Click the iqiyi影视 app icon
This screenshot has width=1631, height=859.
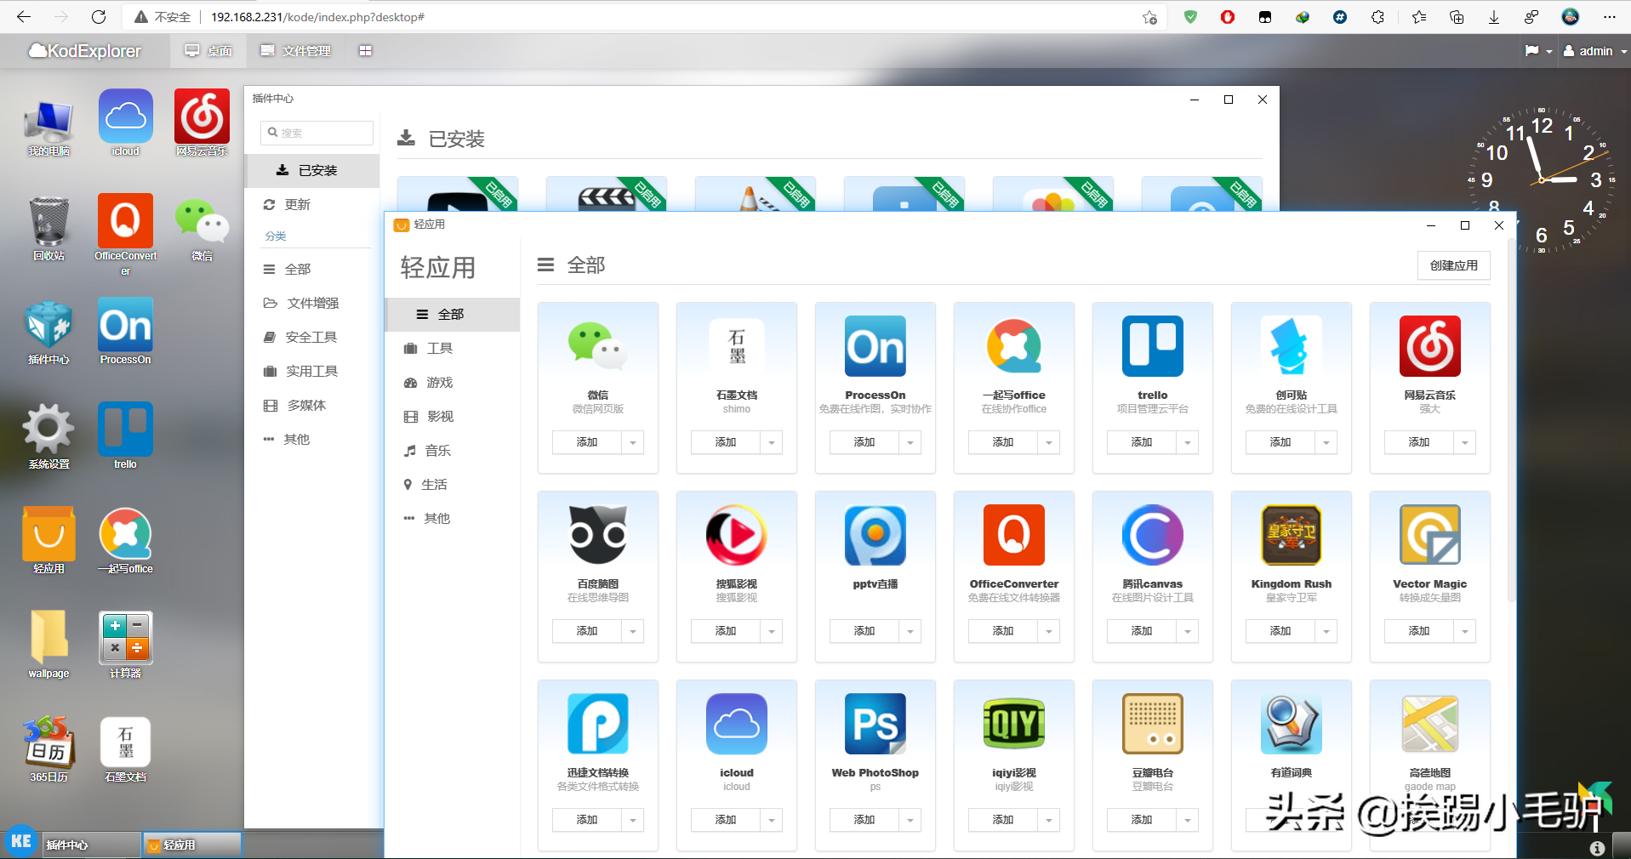pyautogui.click(x=1014, y=724)
